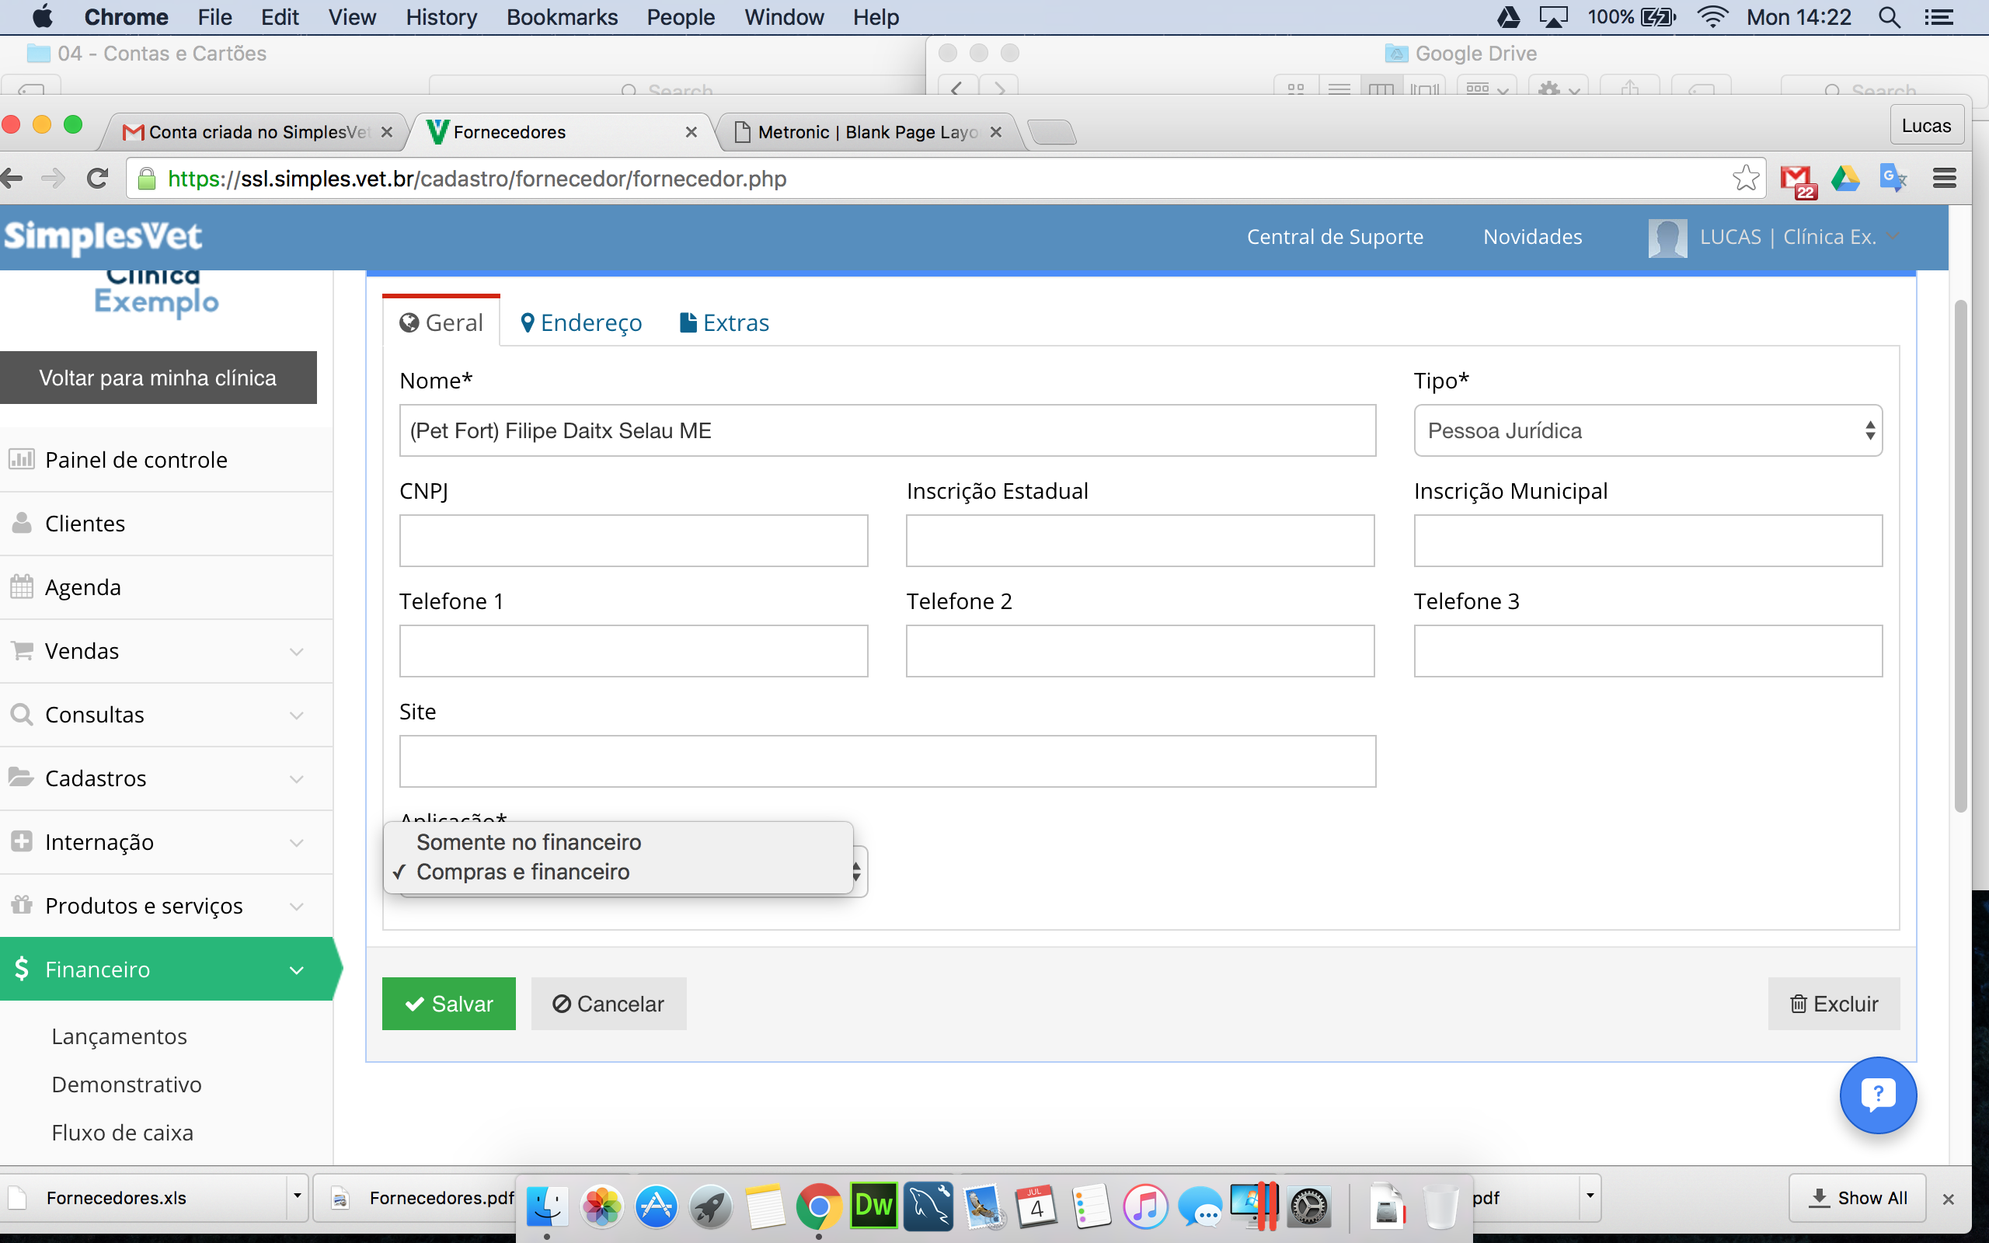Bookmark page with the star icon
This screenshot has height=1243, width=1989.
pos(1745,179)
